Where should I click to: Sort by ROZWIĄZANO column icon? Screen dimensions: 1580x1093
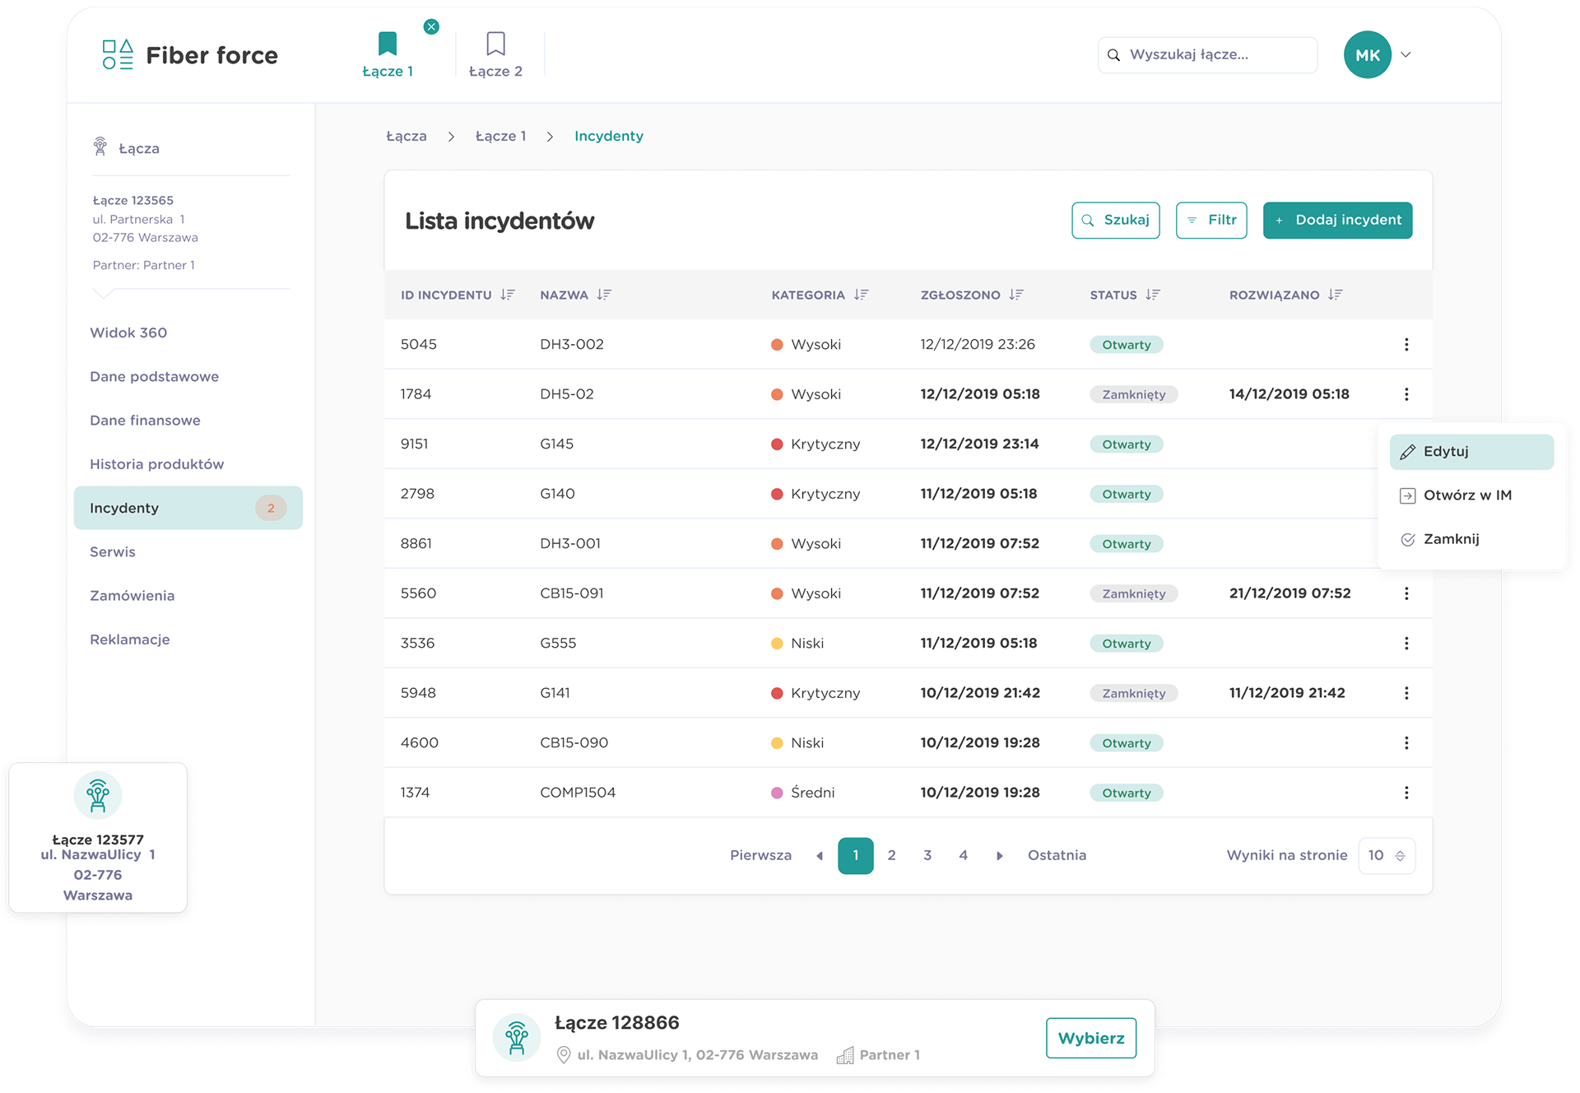[1335, 295]
